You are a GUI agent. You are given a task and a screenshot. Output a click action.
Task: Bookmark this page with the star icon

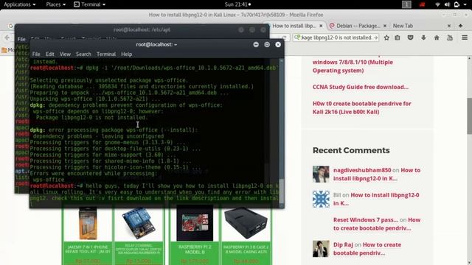coord(386,38)
